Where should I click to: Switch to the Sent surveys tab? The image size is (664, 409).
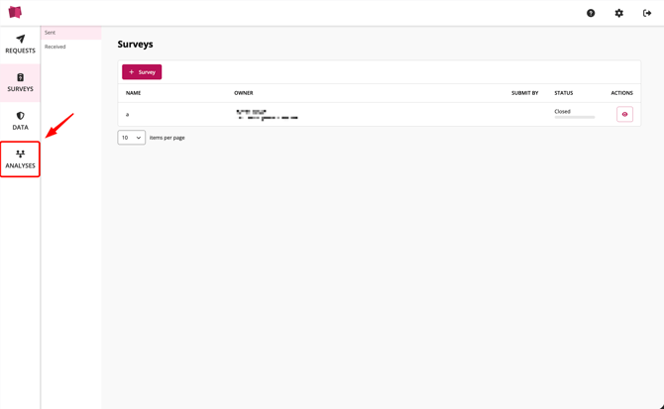51,33
